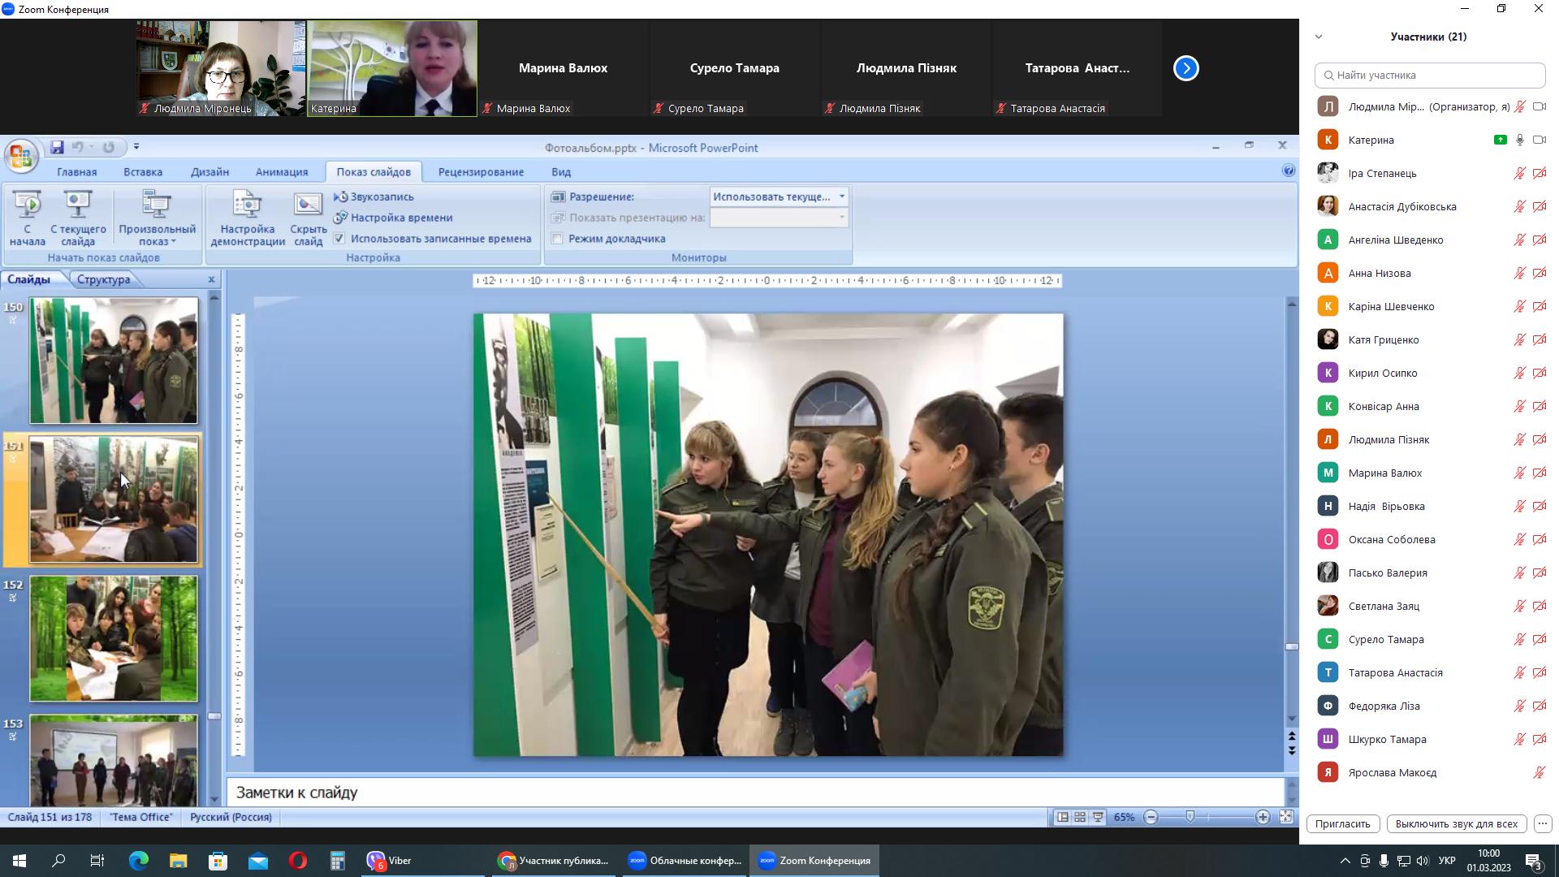Screen dimensions: 1559x877
Task: Start show from current slide icon
Action: [78, 205]
